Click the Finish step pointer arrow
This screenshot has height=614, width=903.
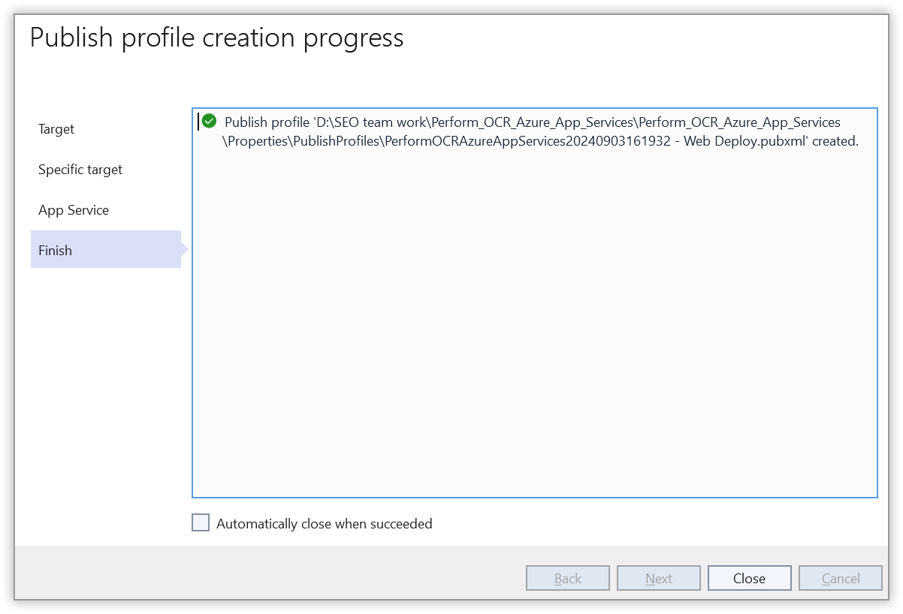pyautogui.click(x=183, y=249)
